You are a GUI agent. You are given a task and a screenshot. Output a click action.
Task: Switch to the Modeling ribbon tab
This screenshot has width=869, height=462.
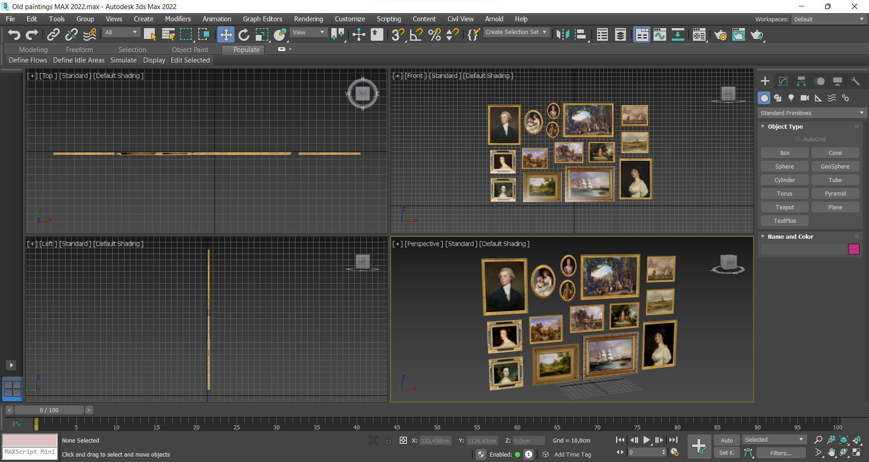[x=33, y=50]
